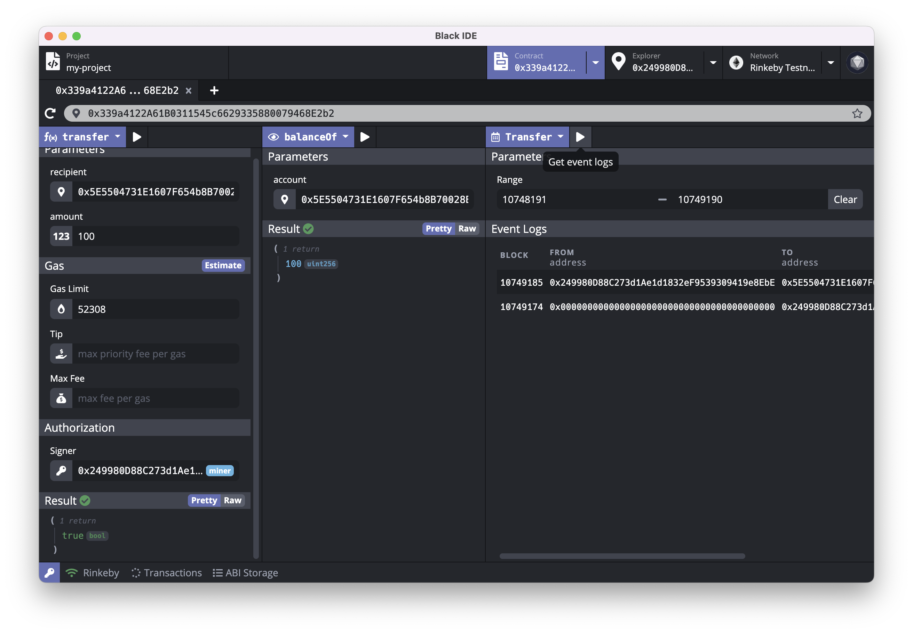Image resolution: width=913 pixels, height=634 pixels.
Task: Switch balanceOf result to Raw view
Action: click(x=467, y=229)
